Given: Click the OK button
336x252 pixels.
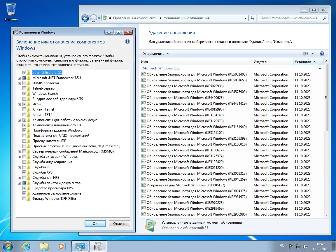Looking at the screenshot, I should coord(95,223).
